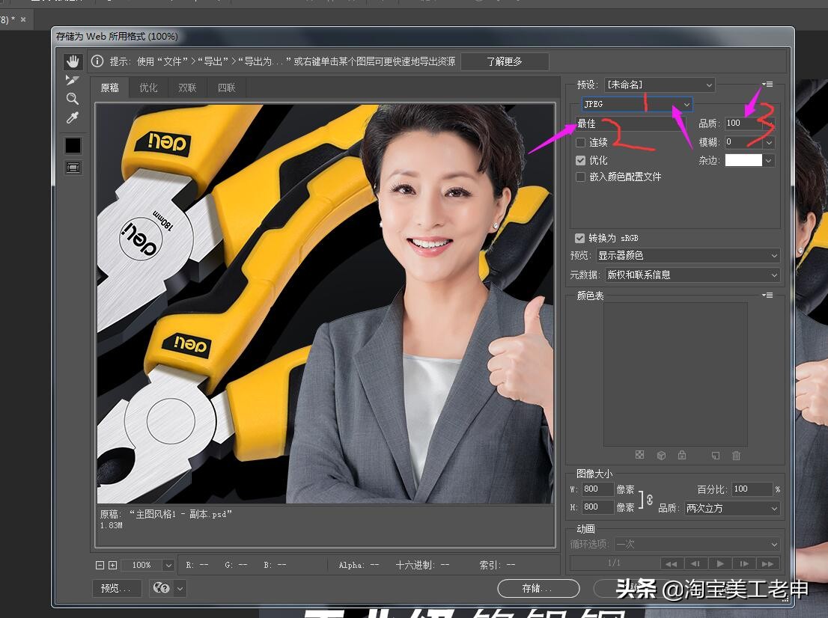828x618 pixels.
Task: Enable the 连续 (Progressive) checkbox
Action: pos(581,141)
